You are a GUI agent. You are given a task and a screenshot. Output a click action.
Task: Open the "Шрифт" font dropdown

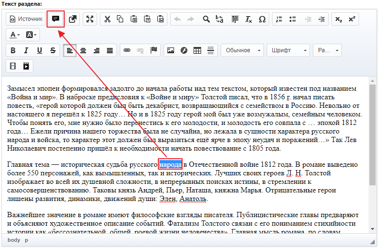(x=288, y=50)
